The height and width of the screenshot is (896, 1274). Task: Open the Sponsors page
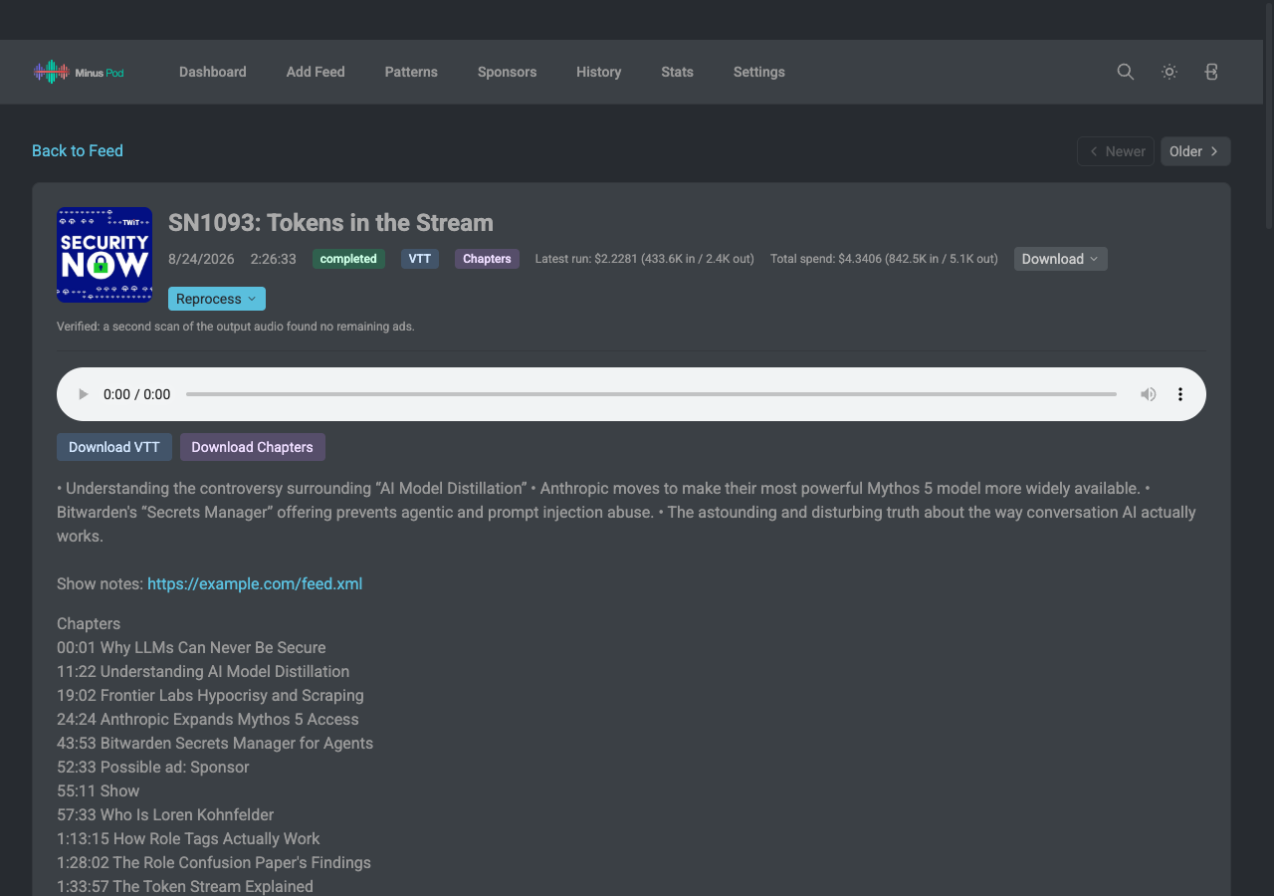tap(507, 72)
